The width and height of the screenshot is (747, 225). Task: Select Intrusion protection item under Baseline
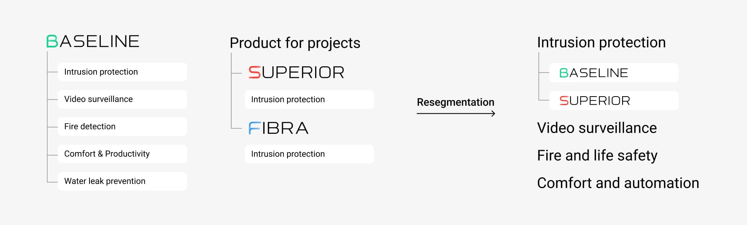122,72
